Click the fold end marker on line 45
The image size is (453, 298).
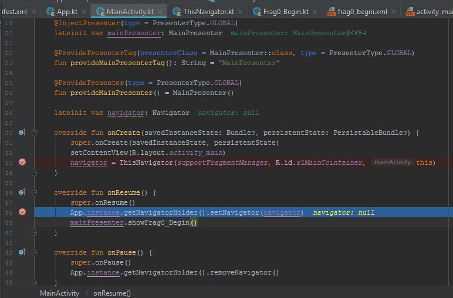(x=34, y=282)
